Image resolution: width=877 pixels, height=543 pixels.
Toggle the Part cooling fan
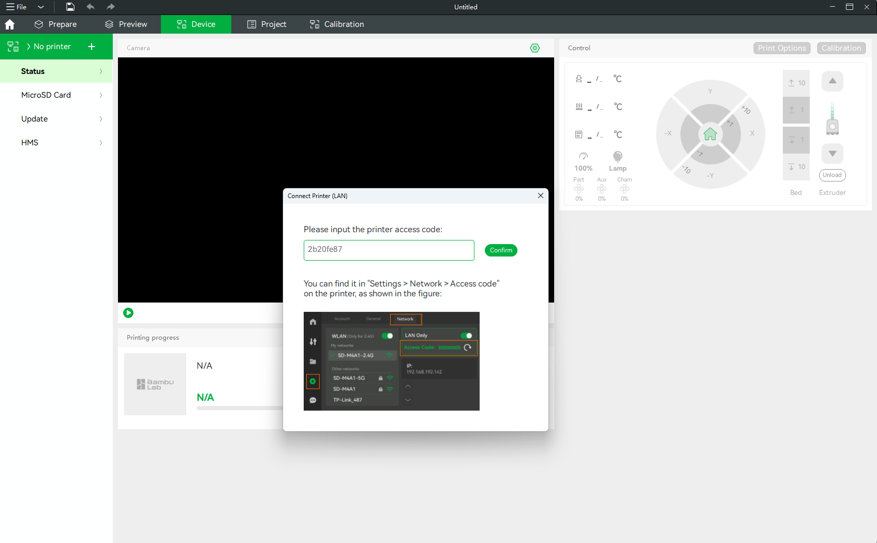point(579,189)
